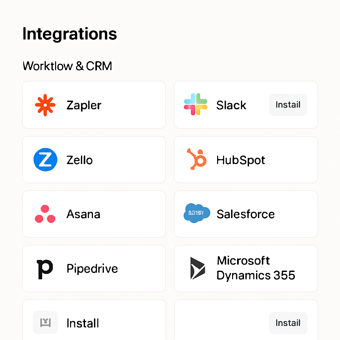Select the Salesforce integration card
Screen dimensions: 340x340
point(246,214)
